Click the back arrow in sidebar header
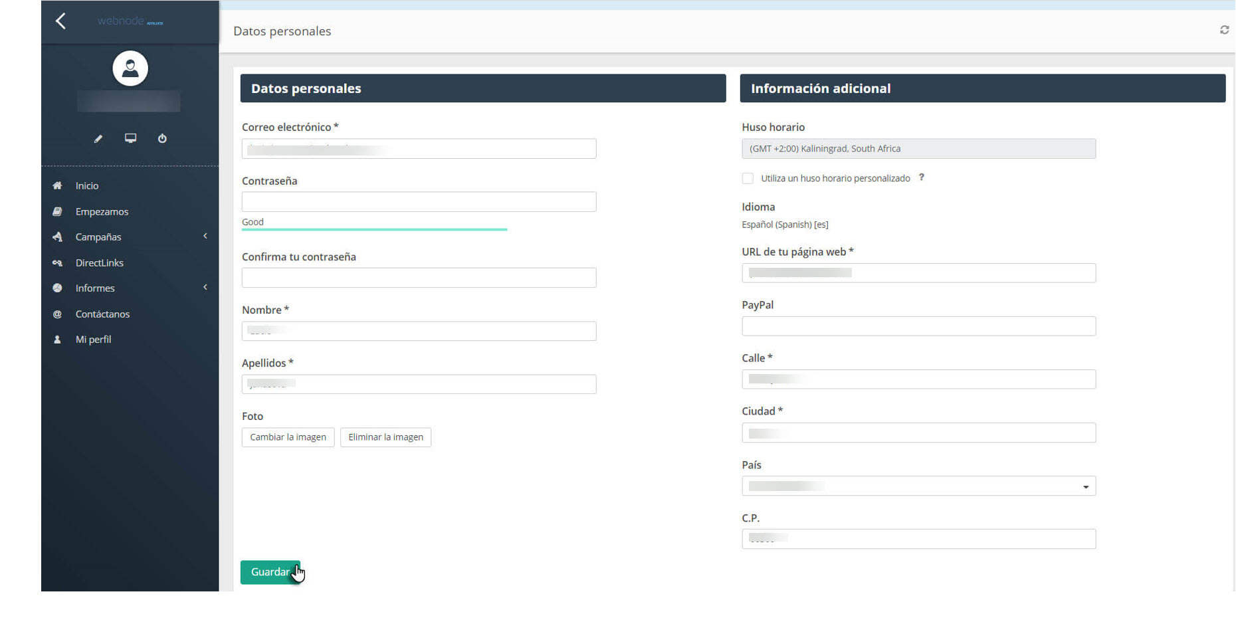The width and height of the screenshot is (1236, 618). click(x=60, y=21)
